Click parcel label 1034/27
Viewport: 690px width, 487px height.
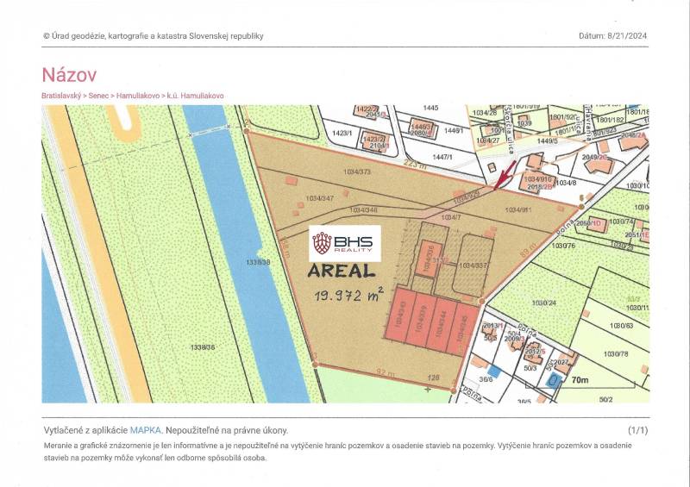(x=488, y=140)
